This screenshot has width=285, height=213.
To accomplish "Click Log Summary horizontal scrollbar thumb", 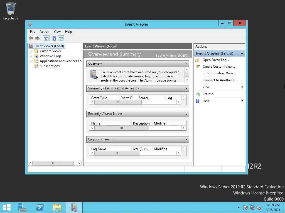I will [117, 153].
